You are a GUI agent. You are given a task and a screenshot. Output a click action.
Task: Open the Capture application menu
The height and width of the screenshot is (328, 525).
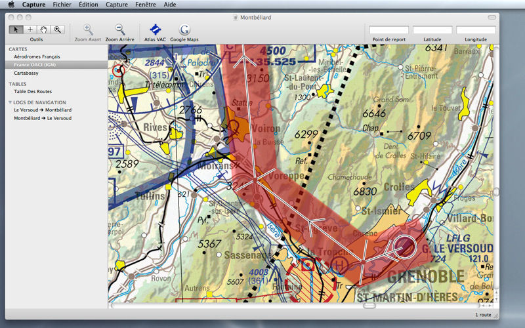[34, 5]
